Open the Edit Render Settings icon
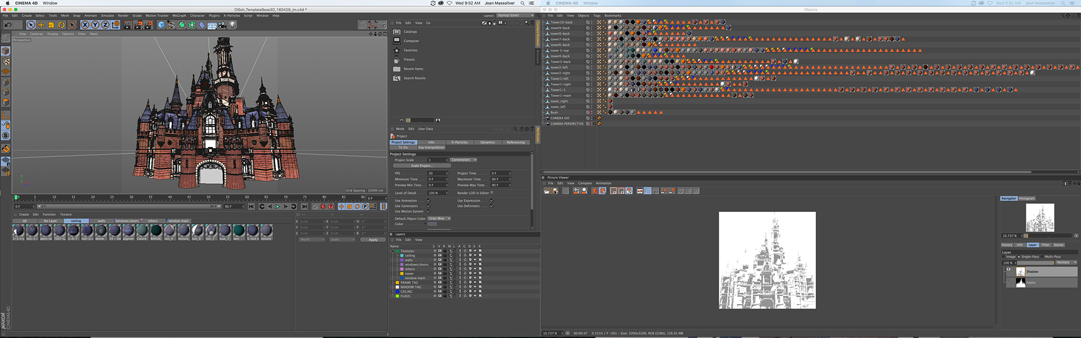 [x=149, y=25]
